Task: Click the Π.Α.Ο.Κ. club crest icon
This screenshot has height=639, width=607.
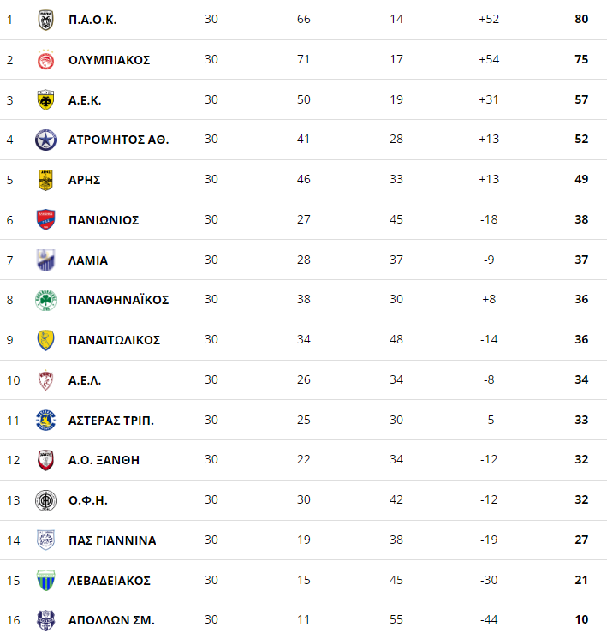Action: tap(45, 20)
